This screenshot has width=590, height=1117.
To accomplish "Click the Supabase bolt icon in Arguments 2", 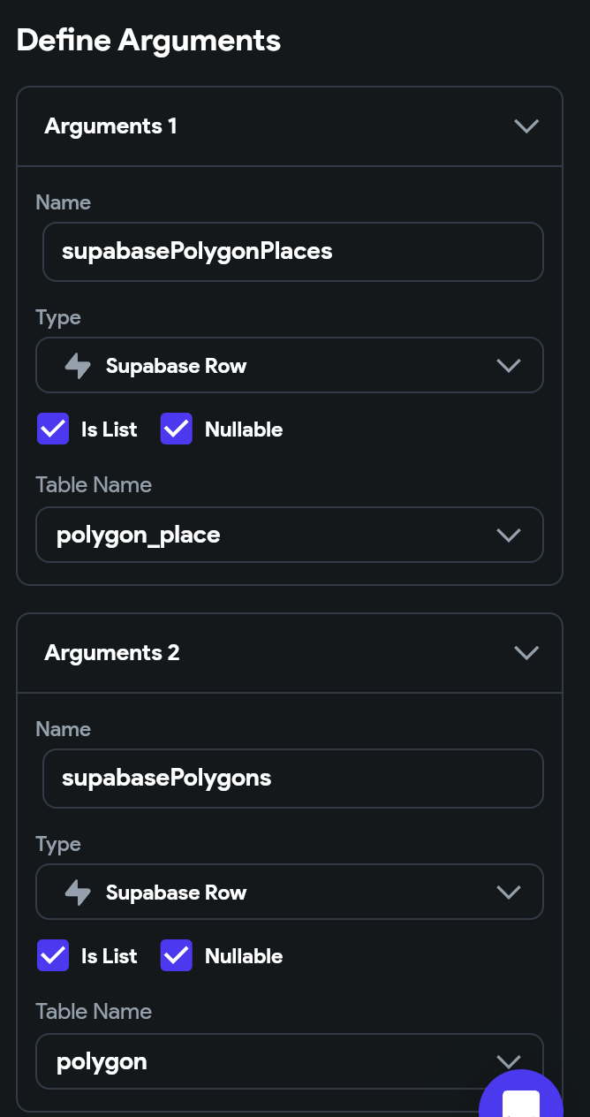I will [79, 893].
